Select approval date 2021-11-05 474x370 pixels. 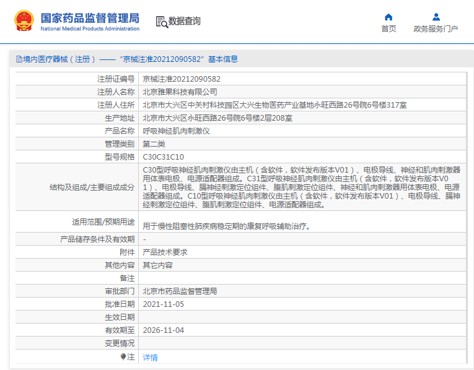point(163,304)
